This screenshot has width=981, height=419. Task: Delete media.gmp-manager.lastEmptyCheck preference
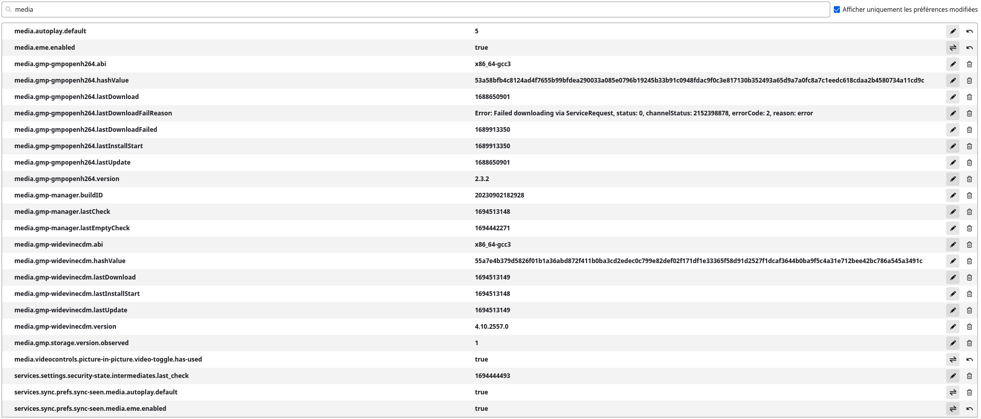[x=969, y=228]
